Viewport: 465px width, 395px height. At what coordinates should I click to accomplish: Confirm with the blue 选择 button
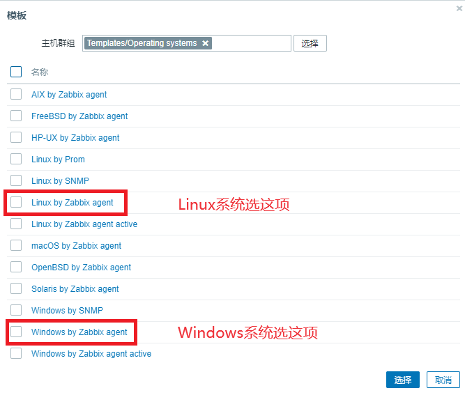click(x=403, y=380)
